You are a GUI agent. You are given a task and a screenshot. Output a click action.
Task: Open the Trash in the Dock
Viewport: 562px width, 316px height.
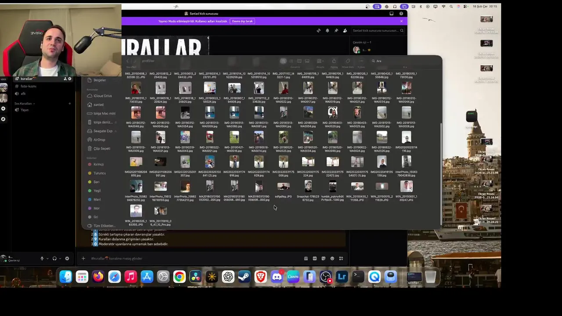(x=431, y=276)
